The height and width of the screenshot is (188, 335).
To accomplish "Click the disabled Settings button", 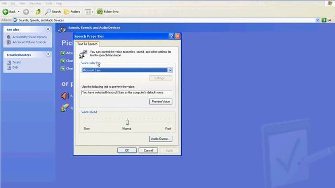I will point(161,78).
